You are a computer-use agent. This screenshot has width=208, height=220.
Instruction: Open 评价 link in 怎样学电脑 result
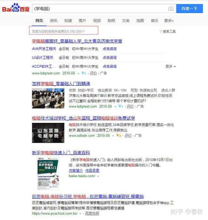click(x=130, y=107)
